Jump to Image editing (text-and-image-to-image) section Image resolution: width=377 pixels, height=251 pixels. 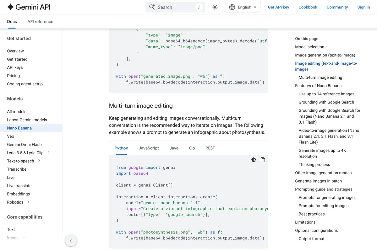tap(326, 66)
